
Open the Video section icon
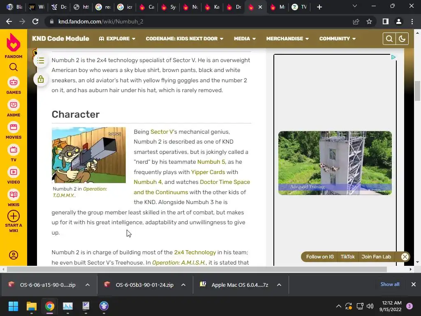(14, 172)
